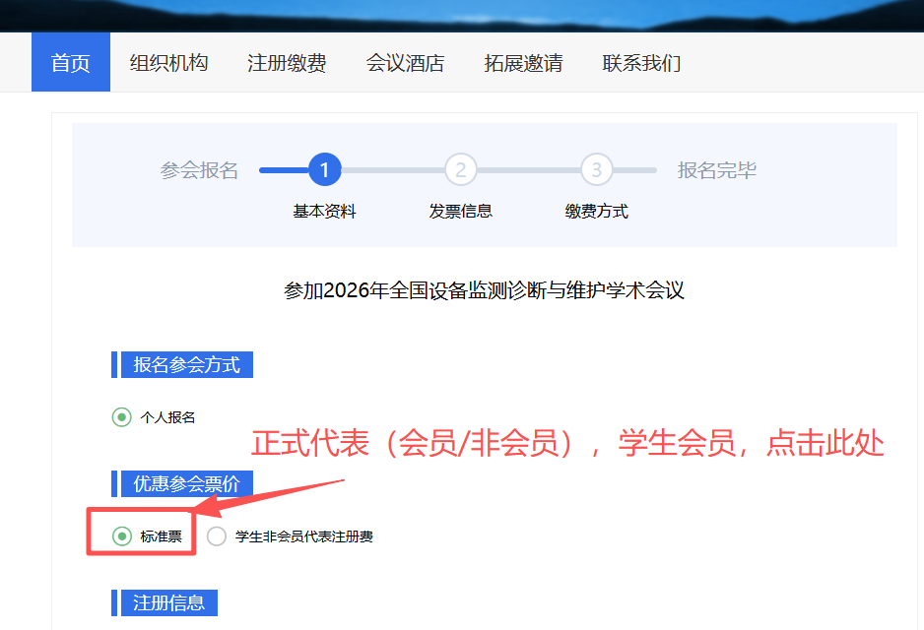Click the 优惠参会票价 section header
The width and height of the screenshot is (924, 630).
coord(186,483)
